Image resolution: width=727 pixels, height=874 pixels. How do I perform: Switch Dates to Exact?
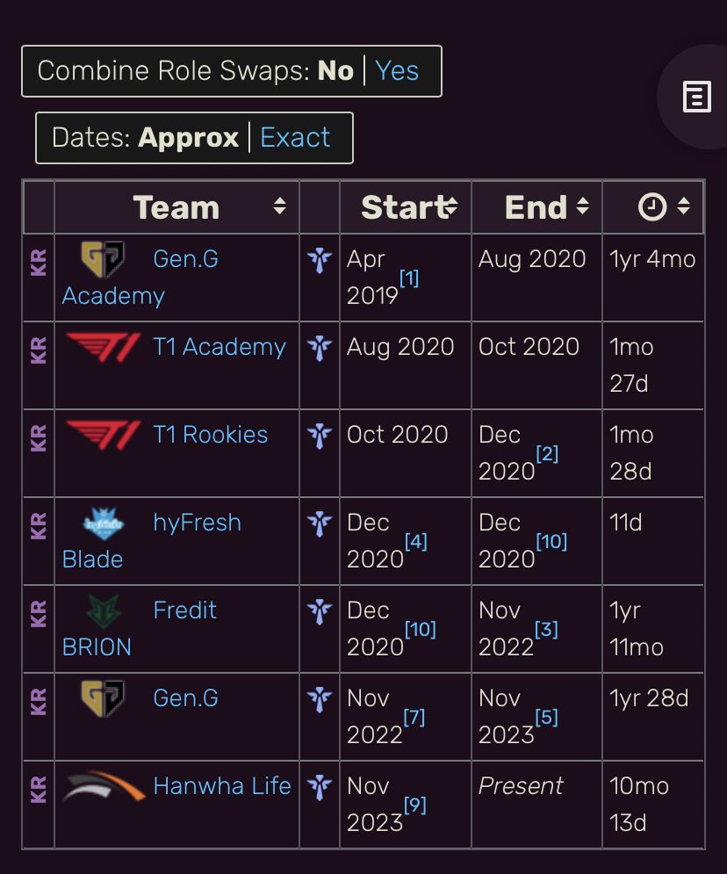click(x=295, y=138)
